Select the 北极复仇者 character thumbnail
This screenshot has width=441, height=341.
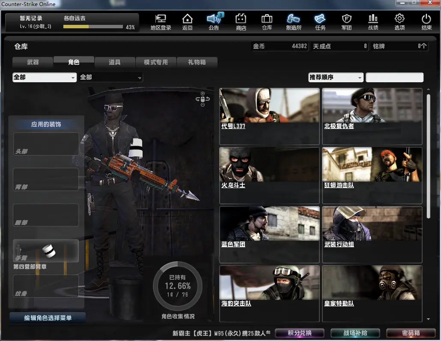click(372, 105)
